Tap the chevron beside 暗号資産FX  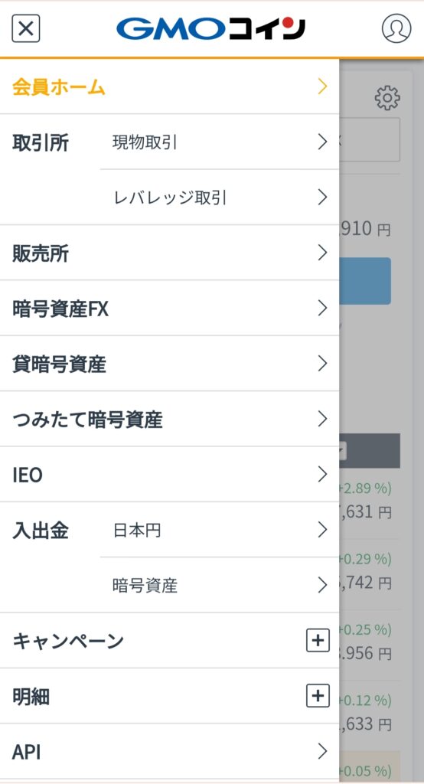tap(322, 309)
